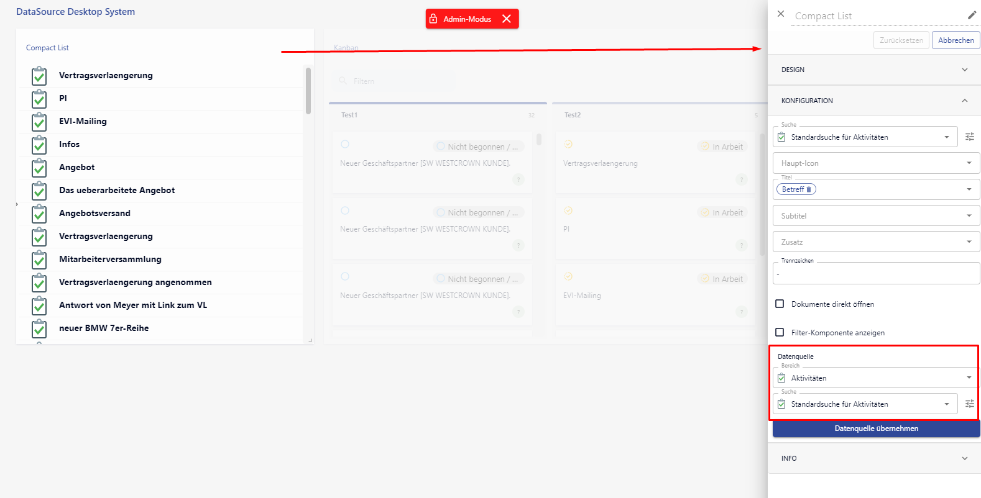
Task: Open the Subtitel dropdown
Action: pos(875,216)
